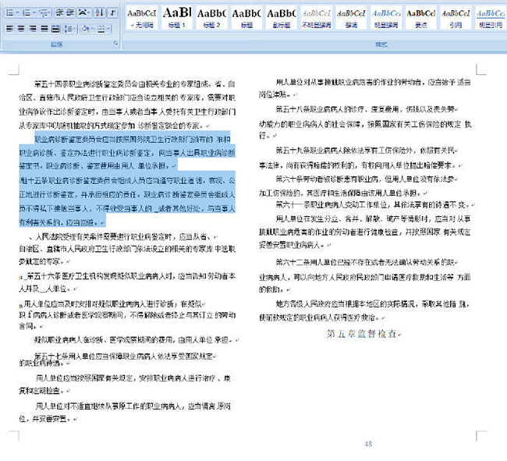Click highlighted line starting 职业病诊断鉴定委员会应当按照
Image resolution: width=507 pixels, height=461 pixels.
pyautogui.click(x=133, y=140)
